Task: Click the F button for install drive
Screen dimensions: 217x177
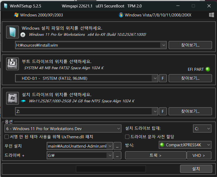Action: 163,111
